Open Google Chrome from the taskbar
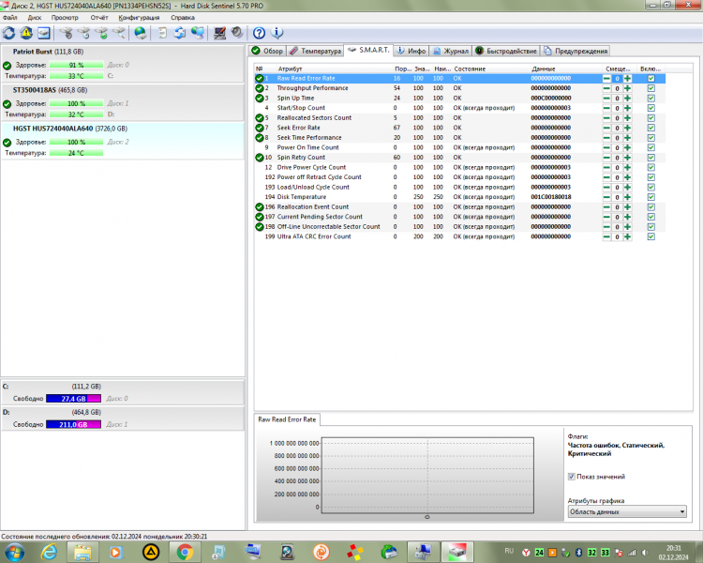The width and height of the screenshot is (703, 563). [x=185, y=552]
